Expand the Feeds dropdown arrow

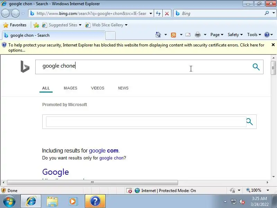tap(181, 35)
